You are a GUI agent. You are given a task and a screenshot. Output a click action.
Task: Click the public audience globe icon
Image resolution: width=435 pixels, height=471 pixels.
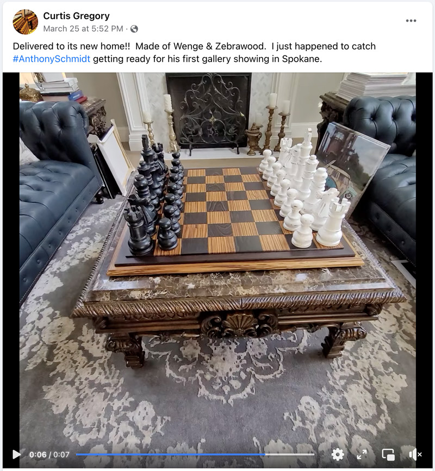tap(134, 29)
